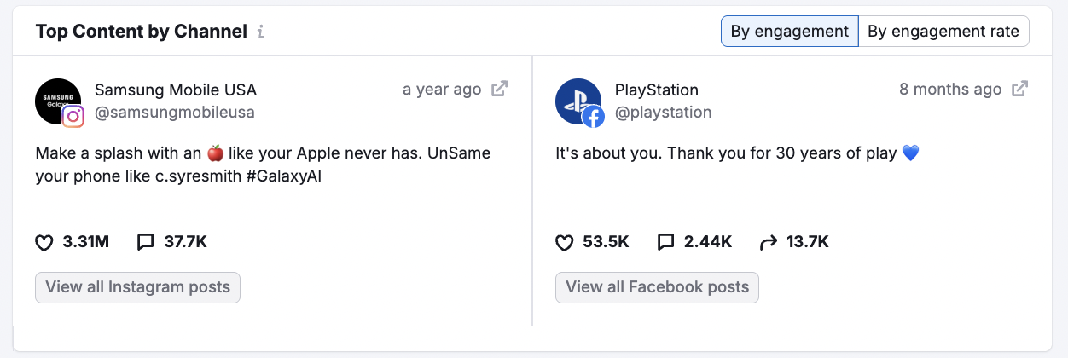1068x358 pixels.
Task: Click the info icon beside Top Content title
Action: pos(261,32)
